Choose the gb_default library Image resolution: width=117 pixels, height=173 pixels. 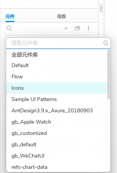point(56,144)
